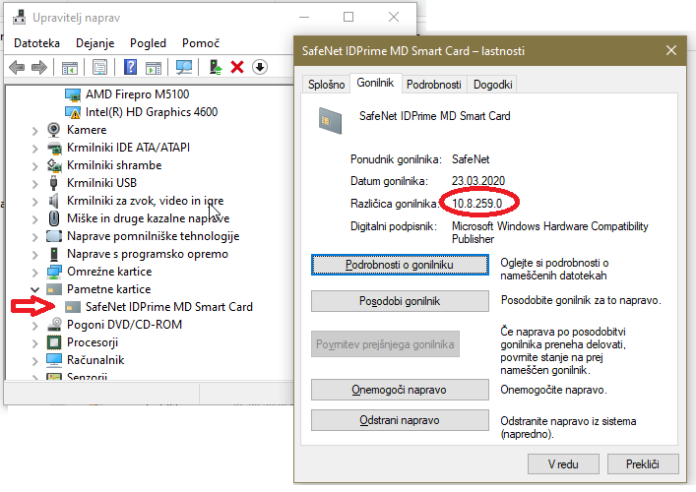Screen dimensions: 696x492
Task: Expand the Kamere category
Action: (35, 131)
